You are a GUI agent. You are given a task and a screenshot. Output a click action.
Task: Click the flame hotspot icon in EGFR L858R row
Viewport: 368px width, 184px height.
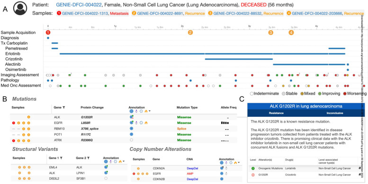coord(146,123)
